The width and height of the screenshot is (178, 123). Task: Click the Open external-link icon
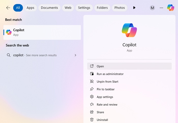(92, 66)
